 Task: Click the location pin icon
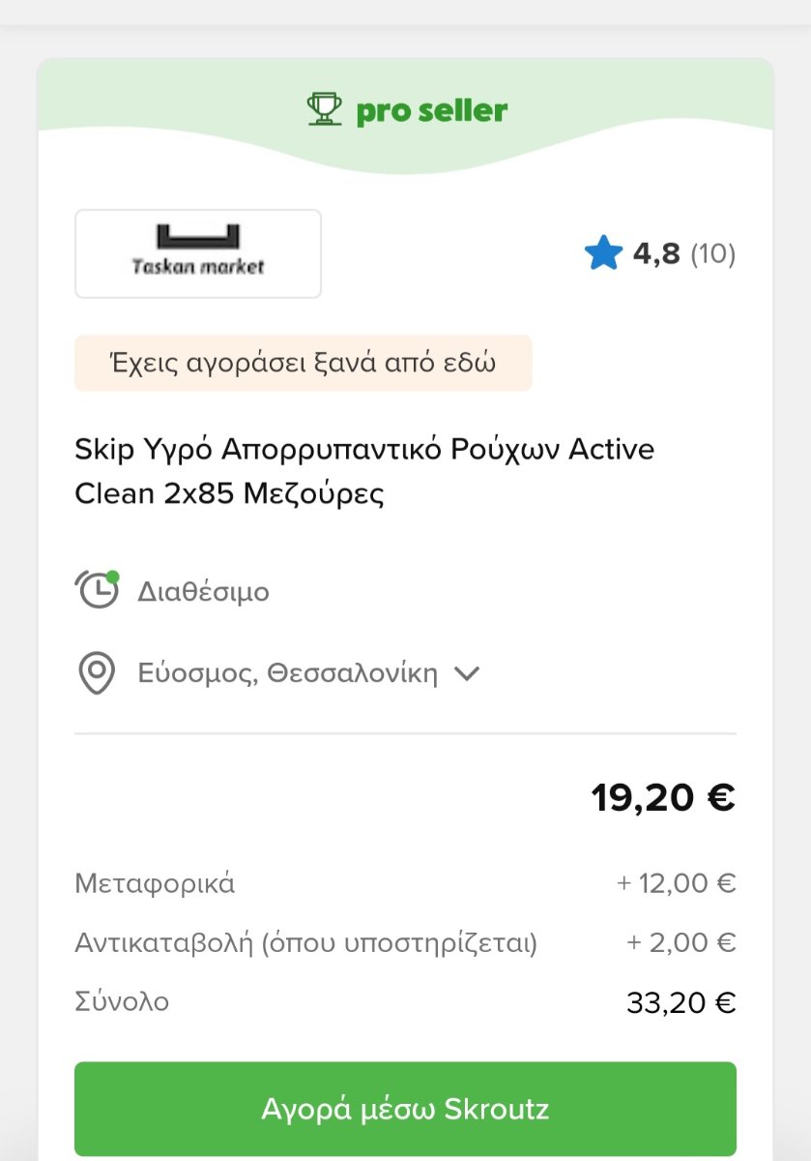coord(97,673)
